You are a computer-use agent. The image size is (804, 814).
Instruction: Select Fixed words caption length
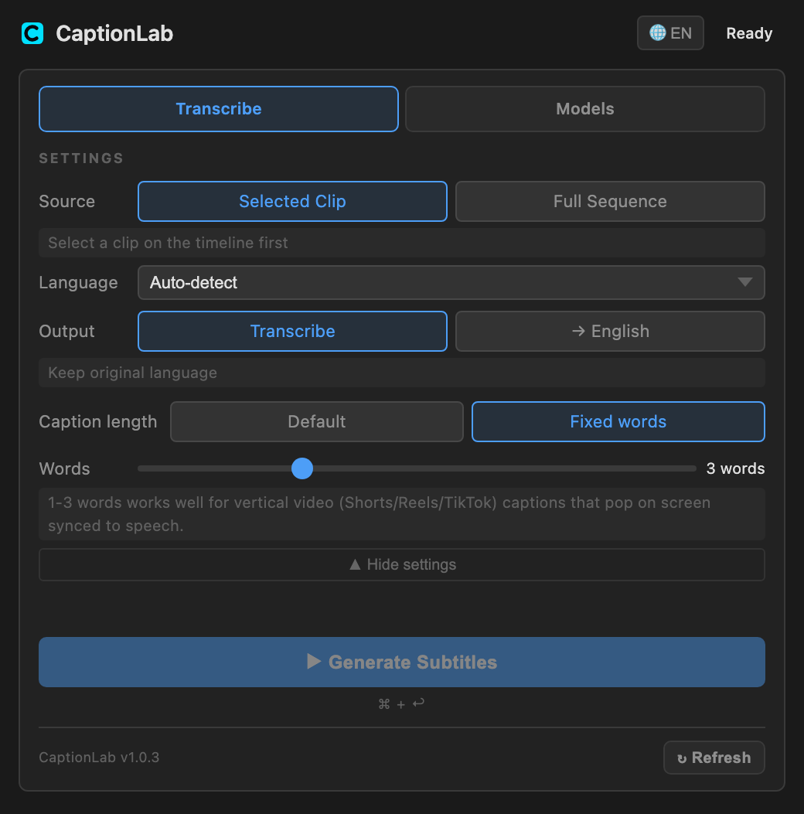[618, 421]
